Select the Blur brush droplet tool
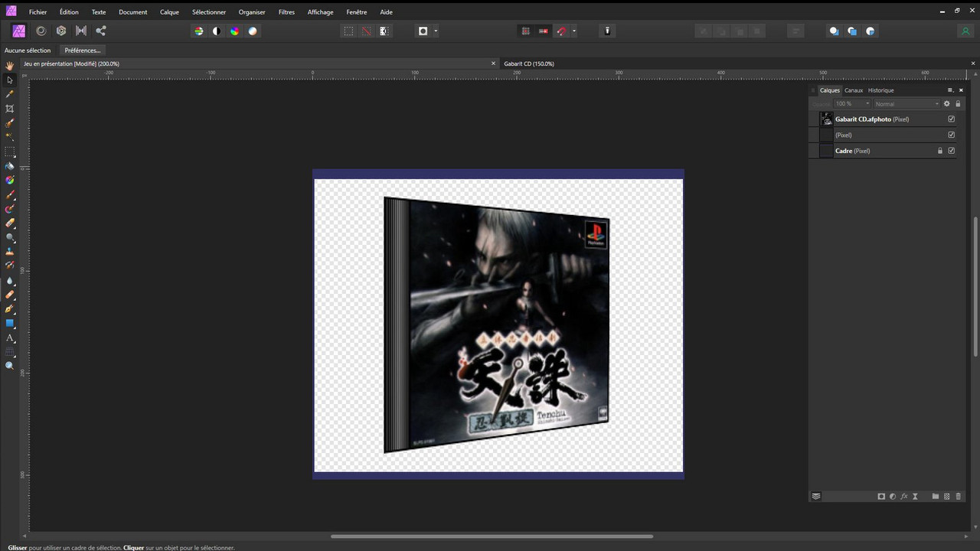This screenshot has width=980, height=551. click(10, 280)
